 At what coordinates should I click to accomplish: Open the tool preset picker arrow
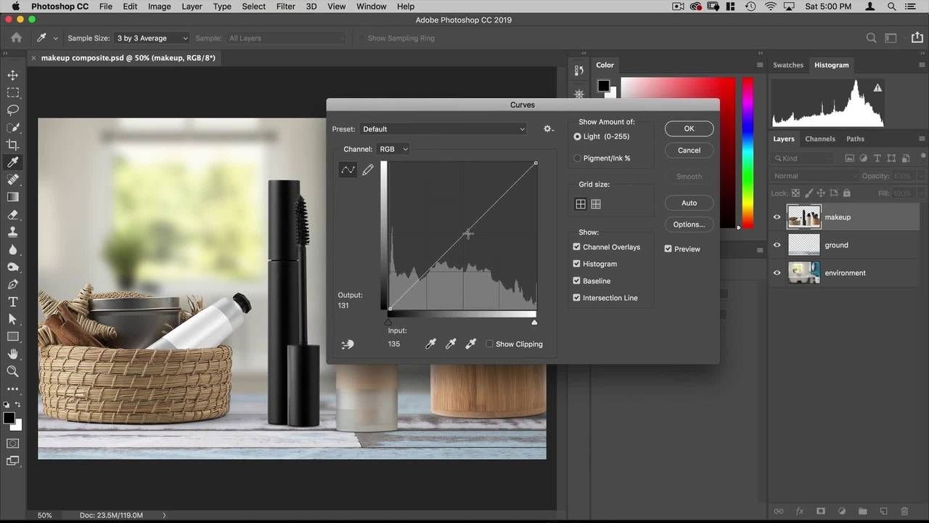click(55, 38)
